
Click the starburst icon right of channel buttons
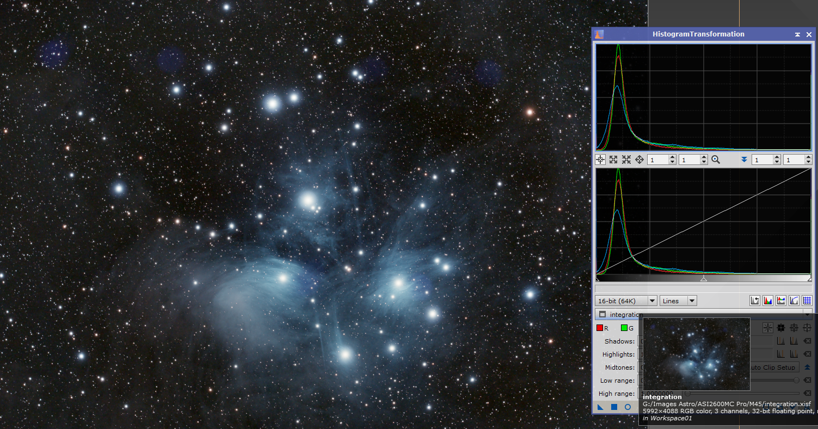tap(767, 328)
